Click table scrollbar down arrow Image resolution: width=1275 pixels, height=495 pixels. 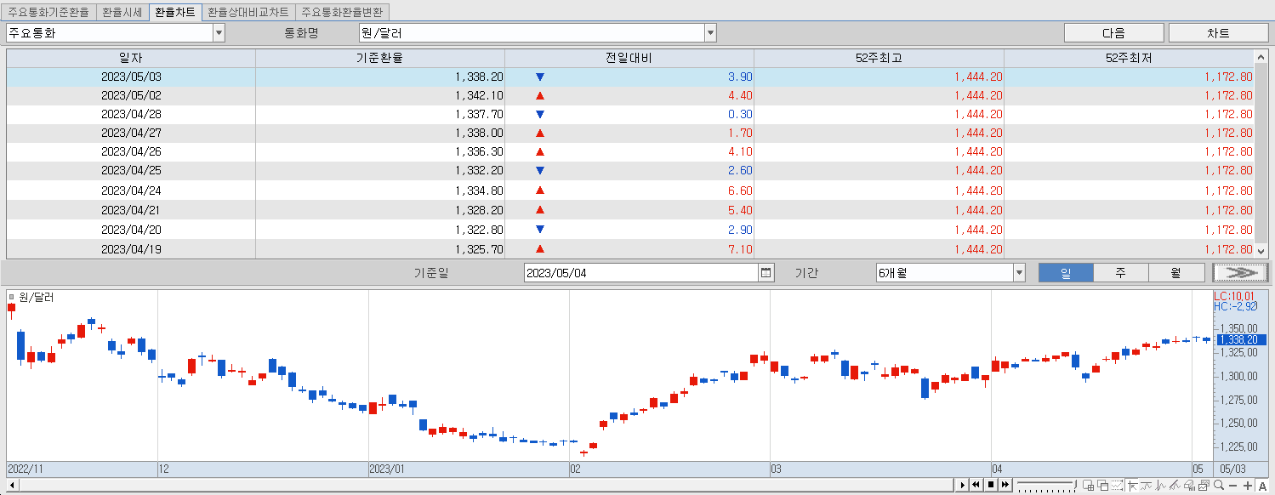pyautogui.click(x=1261, y=251)
